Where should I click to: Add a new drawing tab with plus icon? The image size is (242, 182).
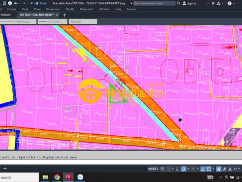pos(64,15)
